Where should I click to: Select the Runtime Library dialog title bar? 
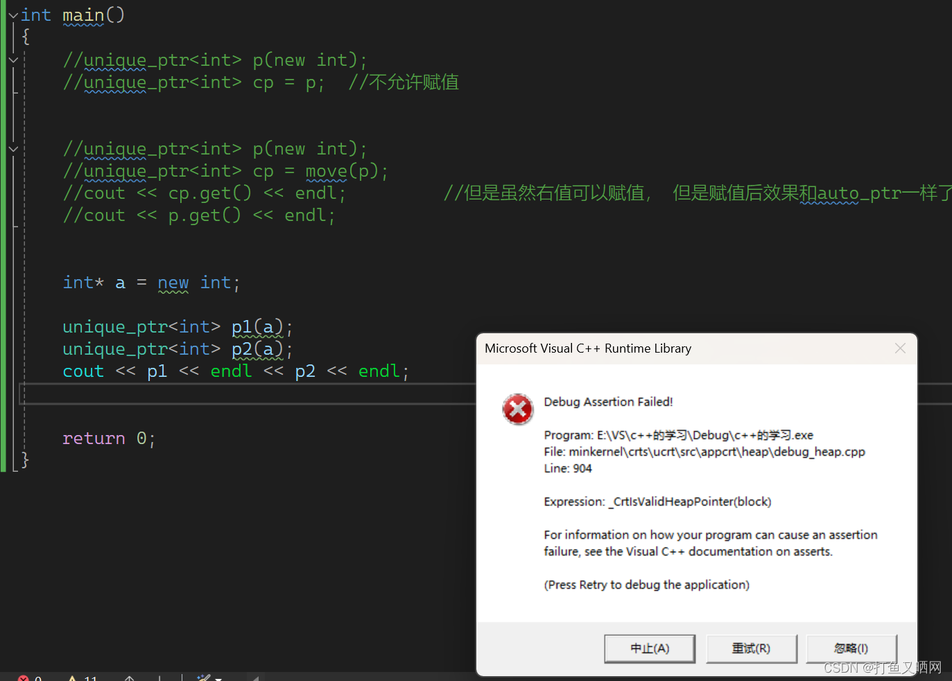click(x=696, y=348)
